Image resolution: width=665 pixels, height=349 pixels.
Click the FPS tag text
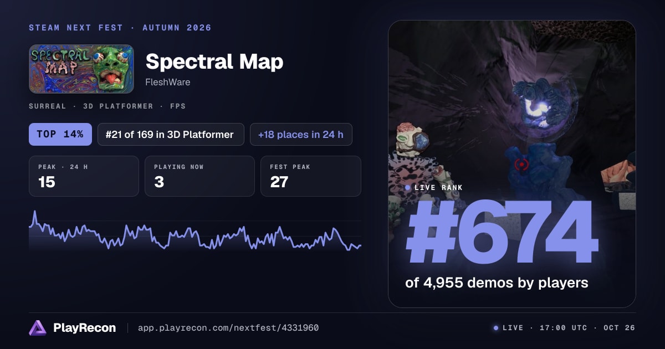177,106
